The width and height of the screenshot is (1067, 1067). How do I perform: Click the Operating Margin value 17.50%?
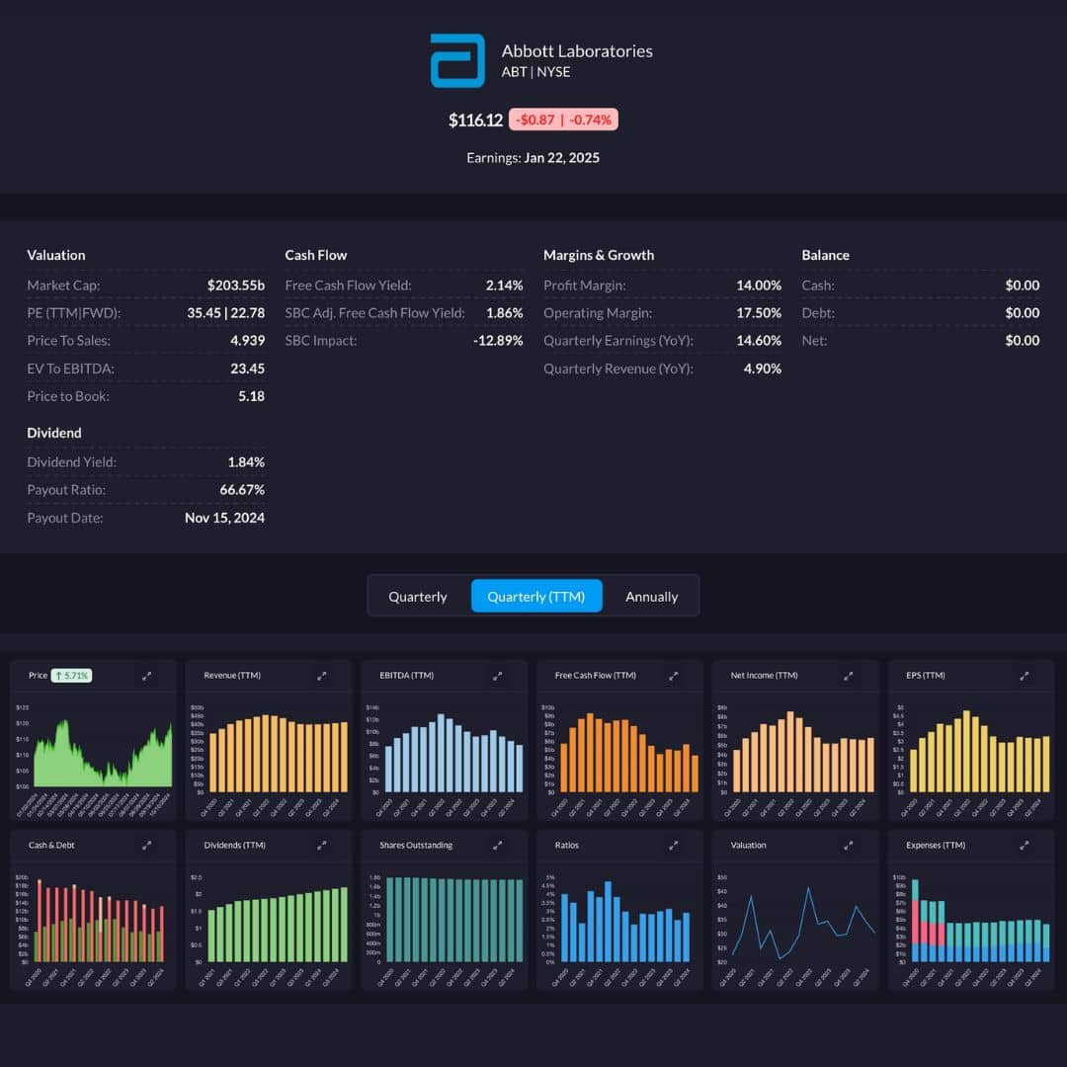pyautogui.click(x=759, y=313)
